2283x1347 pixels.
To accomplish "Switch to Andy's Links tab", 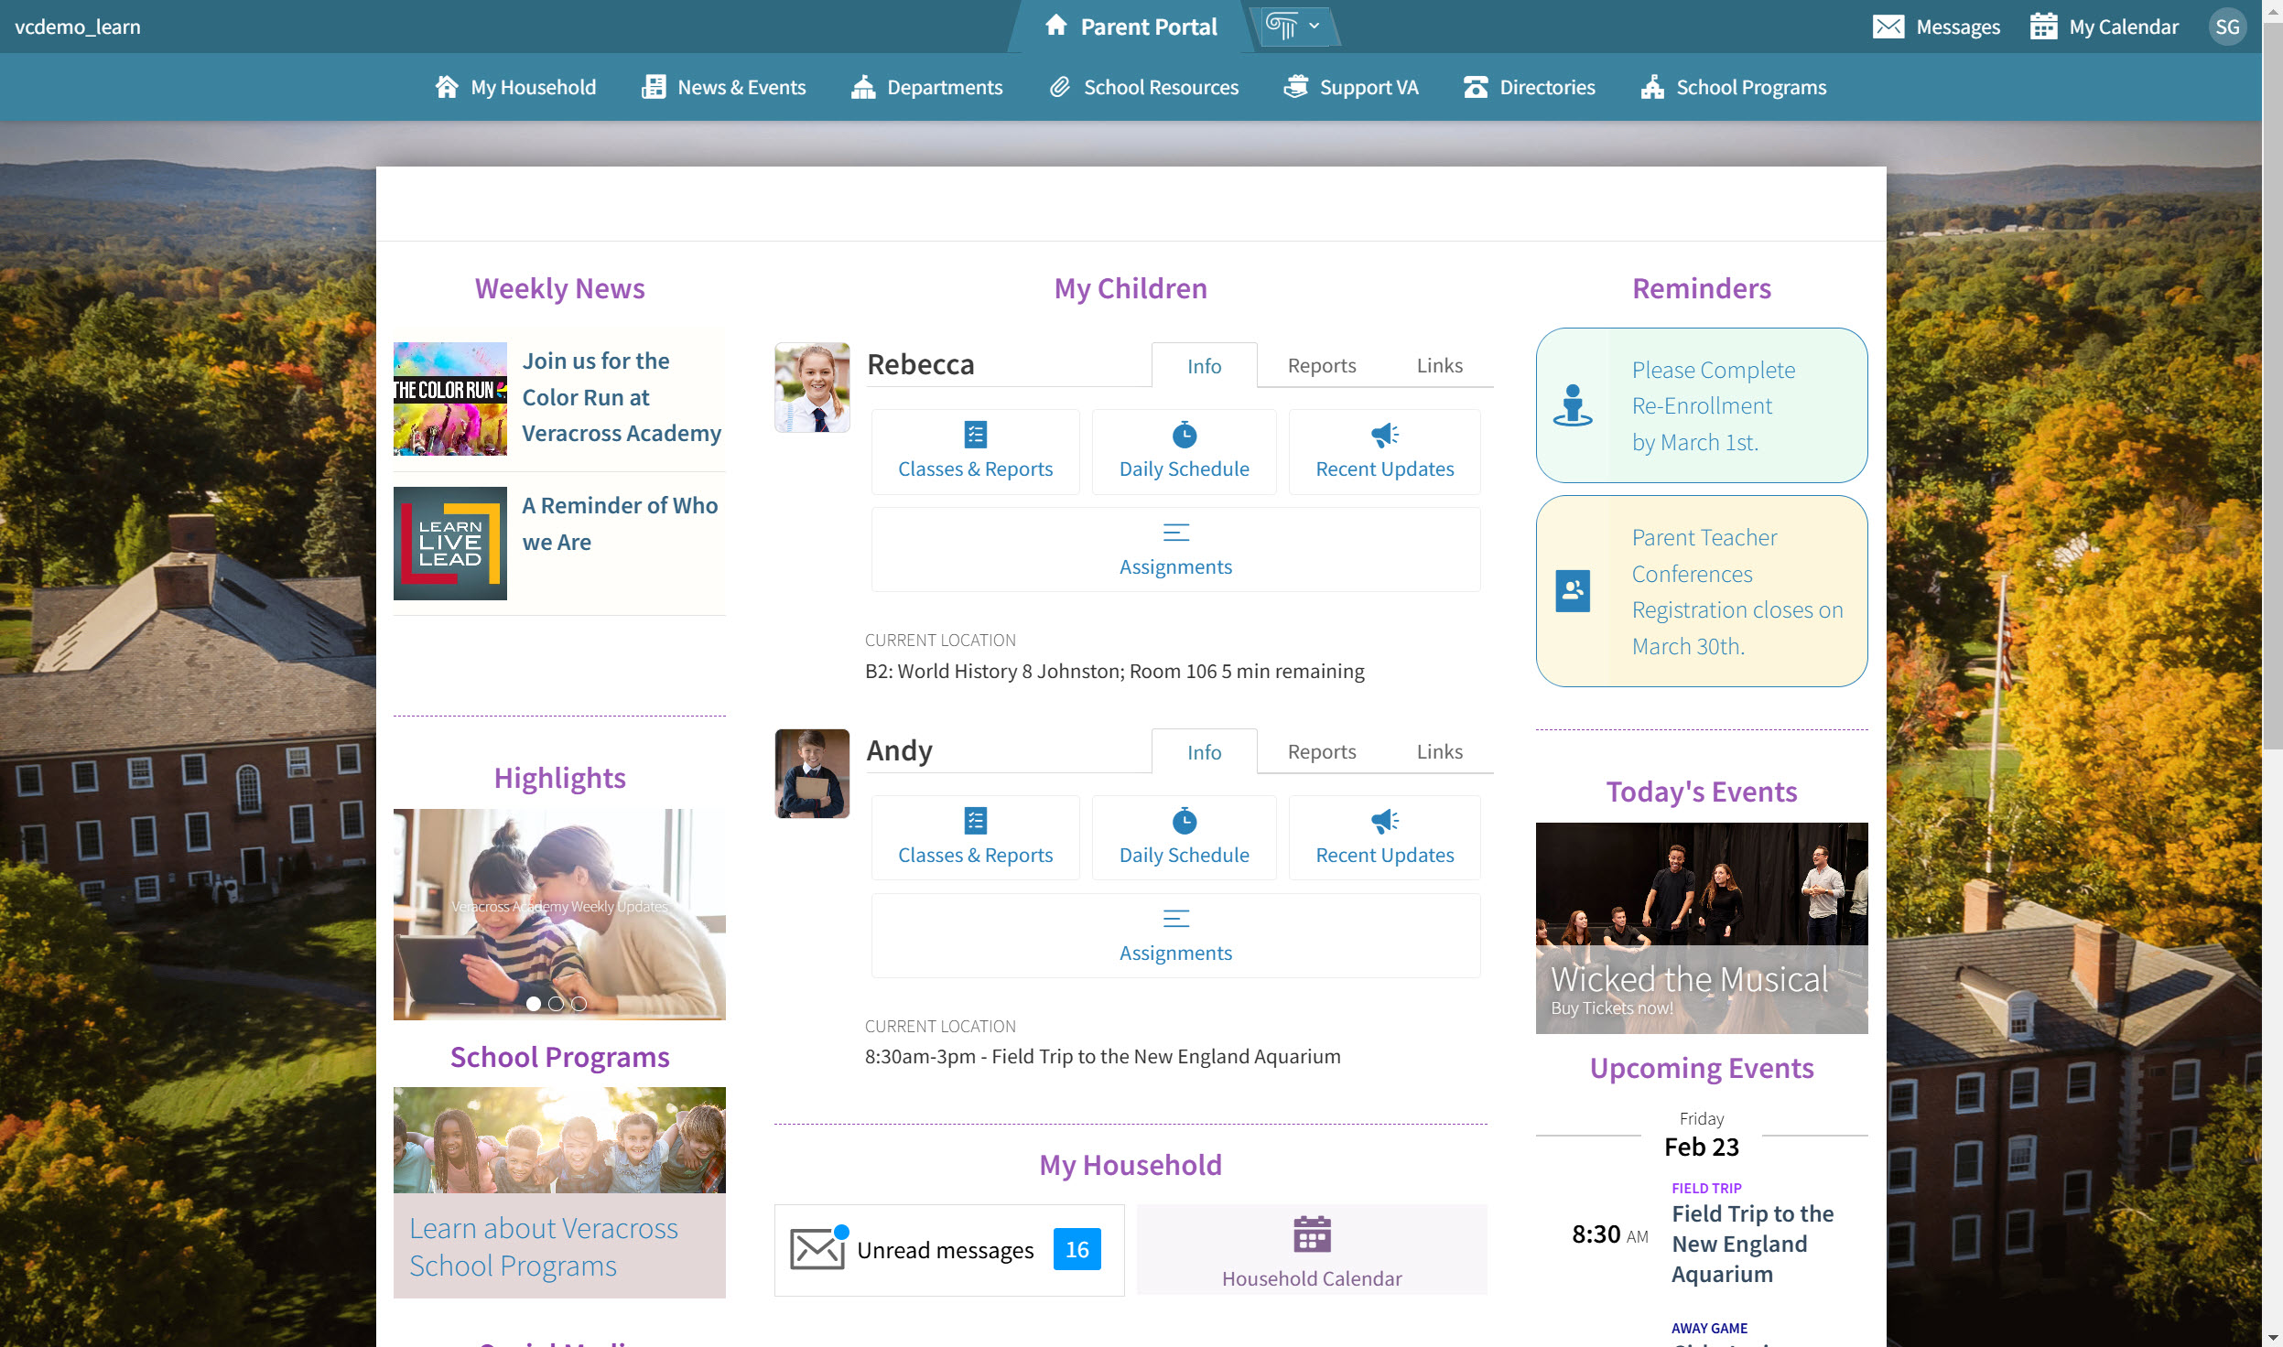I will (1438, 750).
